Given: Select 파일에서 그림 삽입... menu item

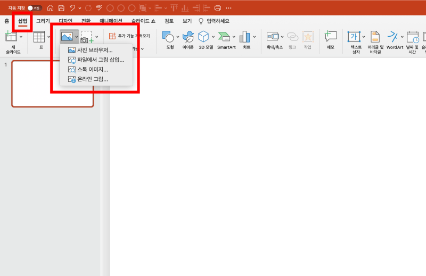Looking at the screenshot, I should pos(96,60).
